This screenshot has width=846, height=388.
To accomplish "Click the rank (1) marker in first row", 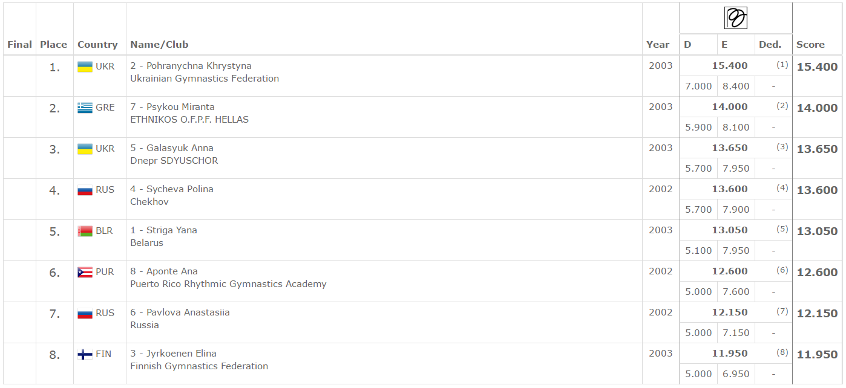I will [x=782, y=65].
